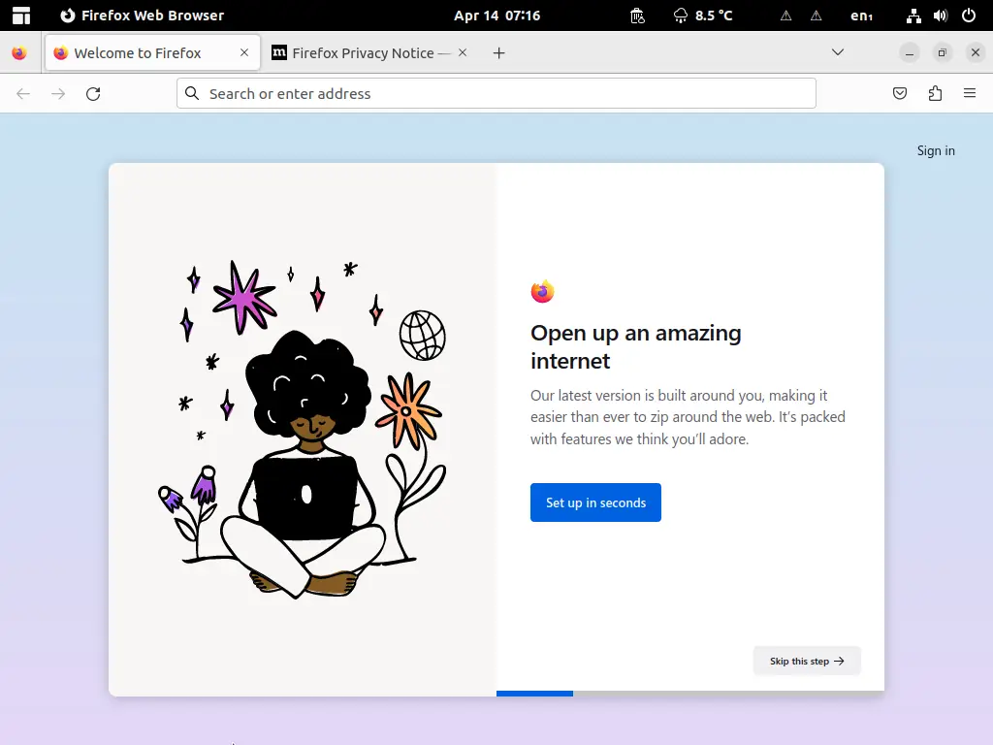Go forward with the Forward arrow
Viewport: 993px width, 745px height.
[x=58, y=94]
